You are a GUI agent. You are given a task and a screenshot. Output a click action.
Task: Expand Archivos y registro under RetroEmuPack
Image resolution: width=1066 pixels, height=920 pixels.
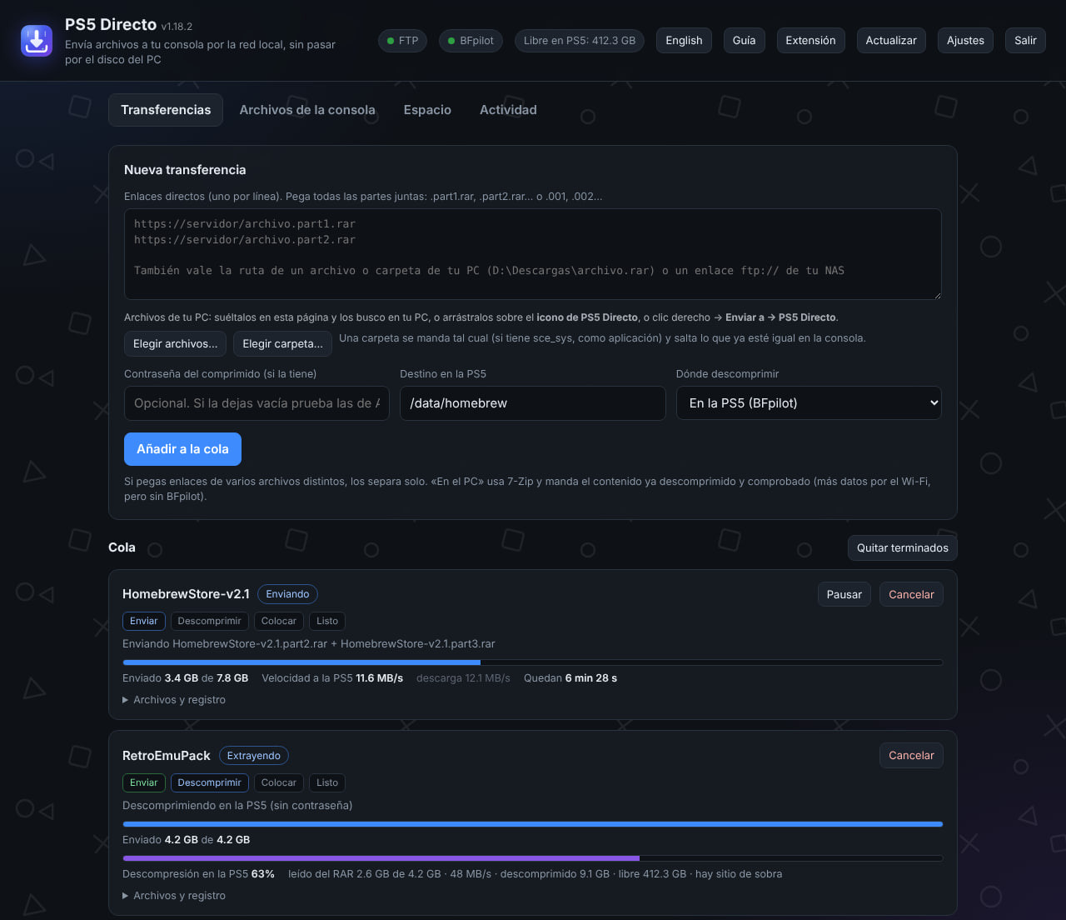click(x=174, y=896)
